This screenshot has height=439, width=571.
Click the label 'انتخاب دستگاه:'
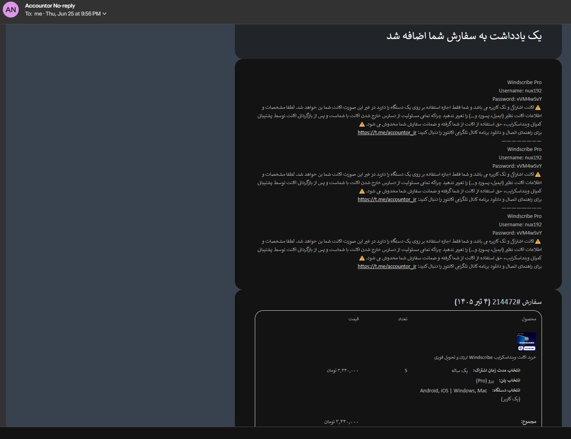(x=506, y=390)
